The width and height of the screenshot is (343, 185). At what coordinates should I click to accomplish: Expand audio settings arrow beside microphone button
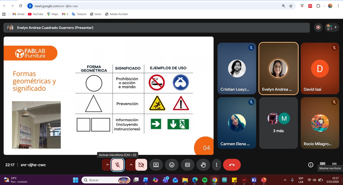click(107, 165)
